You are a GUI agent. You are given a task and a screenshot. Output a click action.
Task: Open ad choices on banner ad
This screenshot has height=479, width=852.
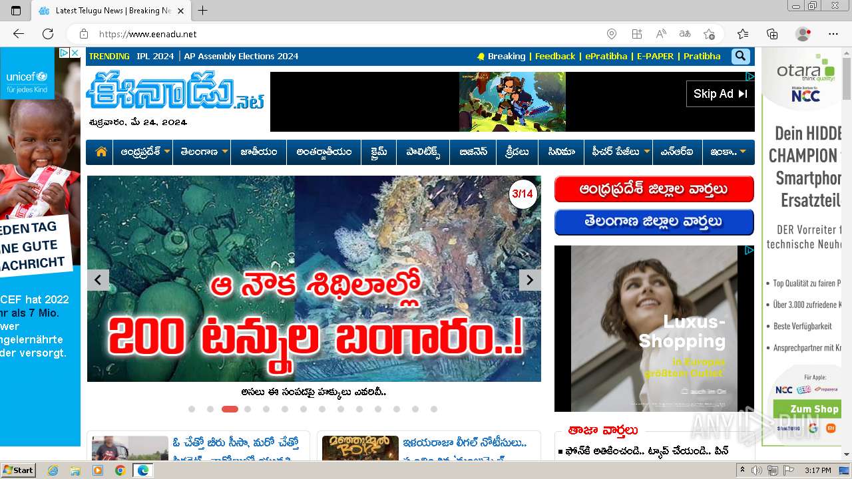click(x=749, y=77)
